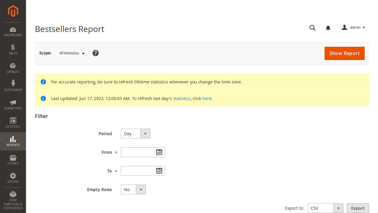The height and width of the screenshot is (213, 378).
Task: Open the From date calendar picker
Action: 159,152
